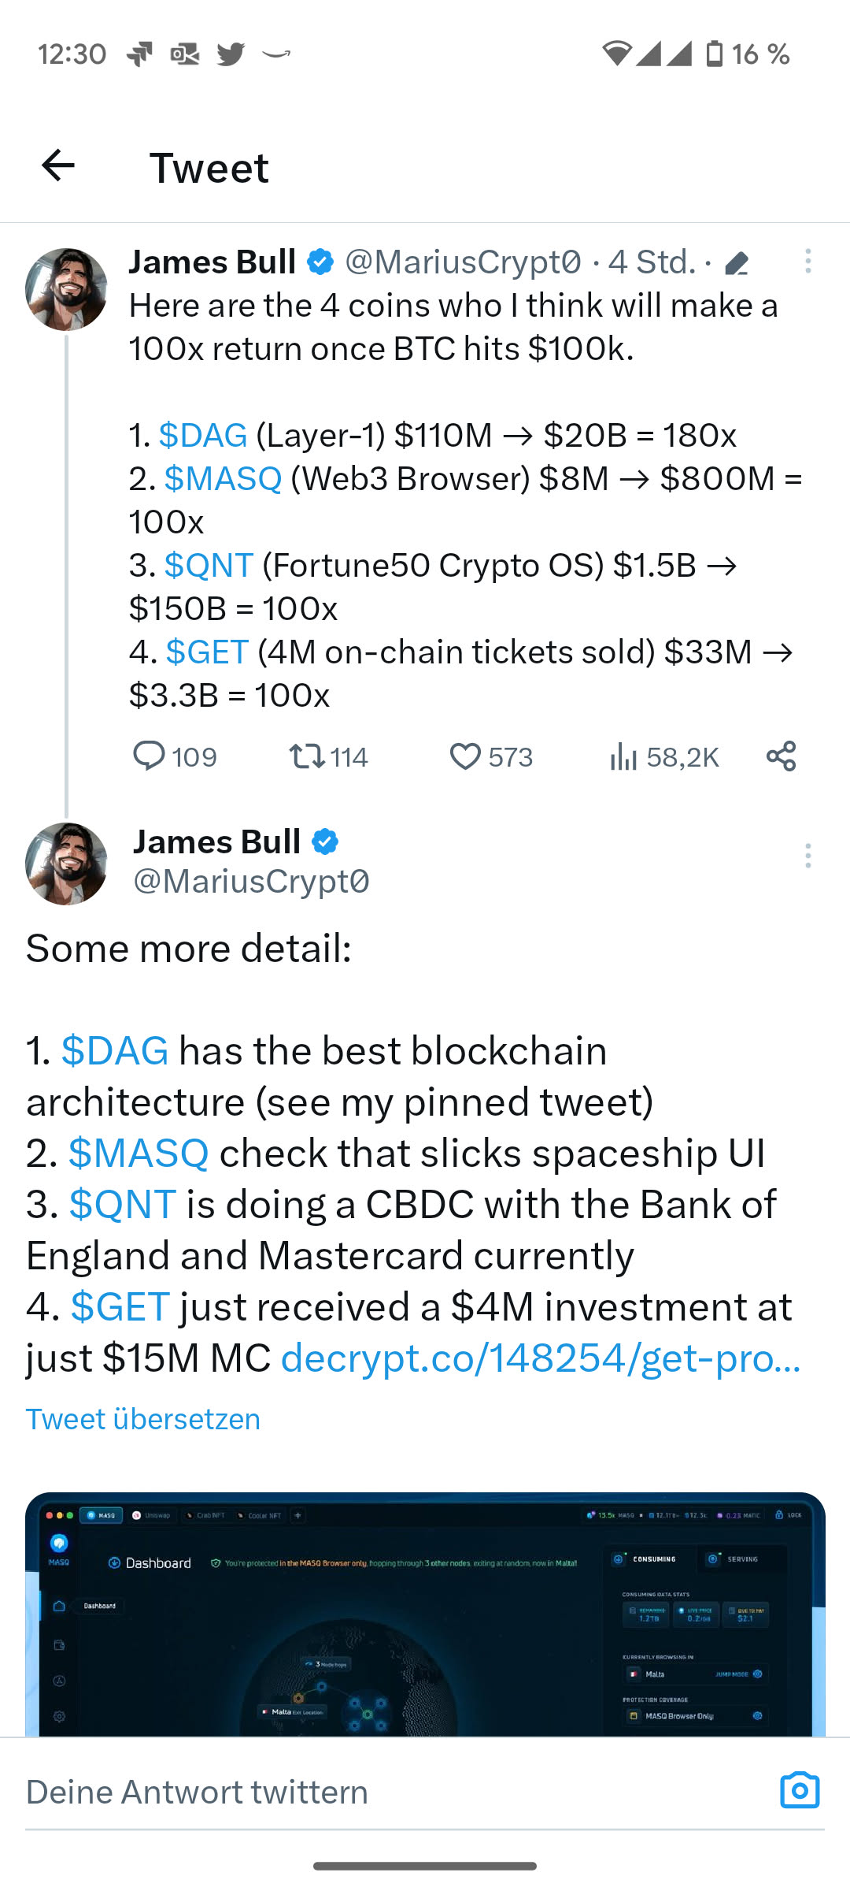Image resolution: width=850 pixels, height=1891 pixels.
Task: Open the view statistics icon showing 58,2K
Action: coord(623,756)
